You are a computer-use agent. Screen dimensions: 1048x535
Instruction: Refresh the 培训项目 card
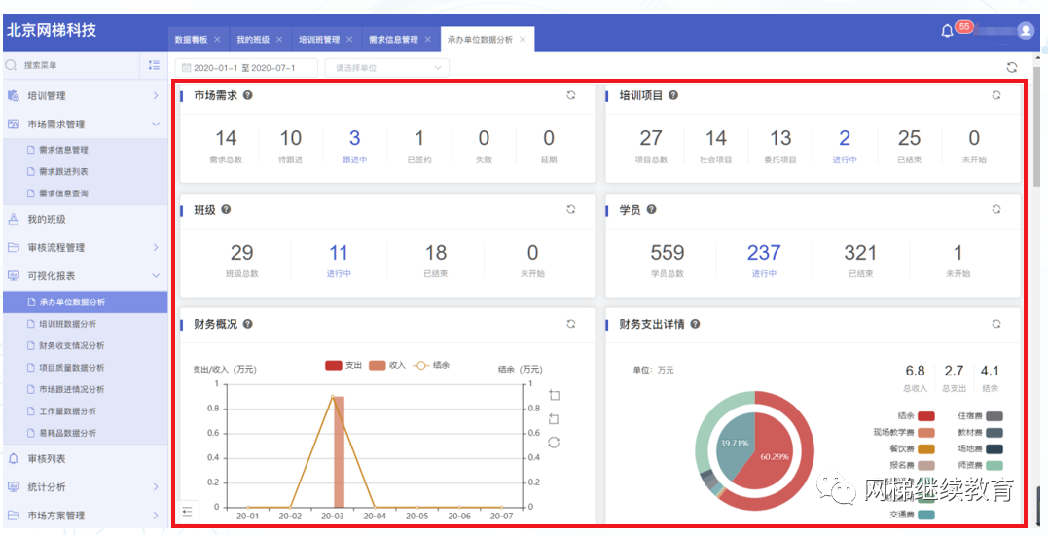tap(995, 95)
